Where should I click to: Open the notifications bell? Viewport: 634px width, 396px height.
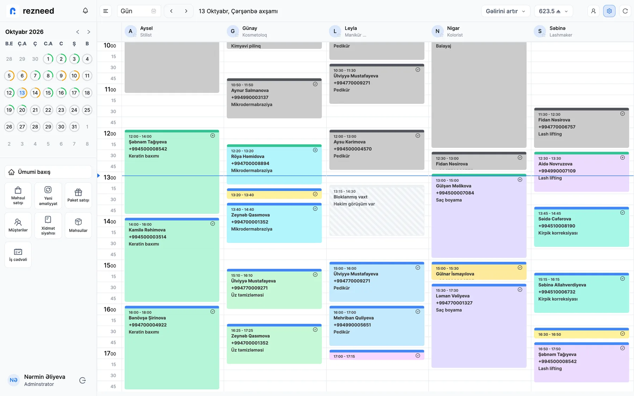[85, 11]
